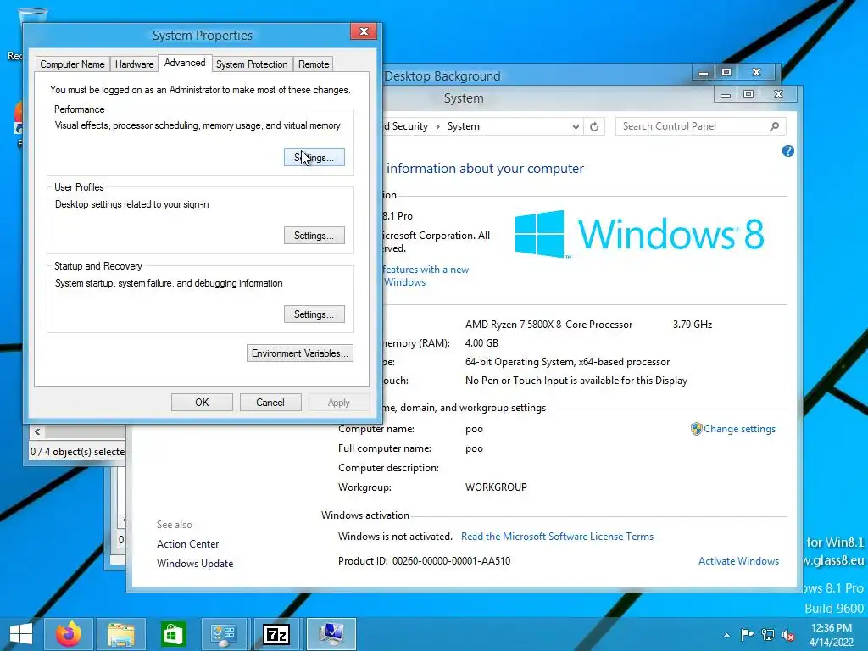Maximize the System window

pyautogui.click(x=748, y=95)
